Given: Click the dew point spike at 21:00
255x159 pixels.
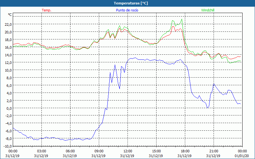Looking at the screenshot, I should [x=214, y=84].
